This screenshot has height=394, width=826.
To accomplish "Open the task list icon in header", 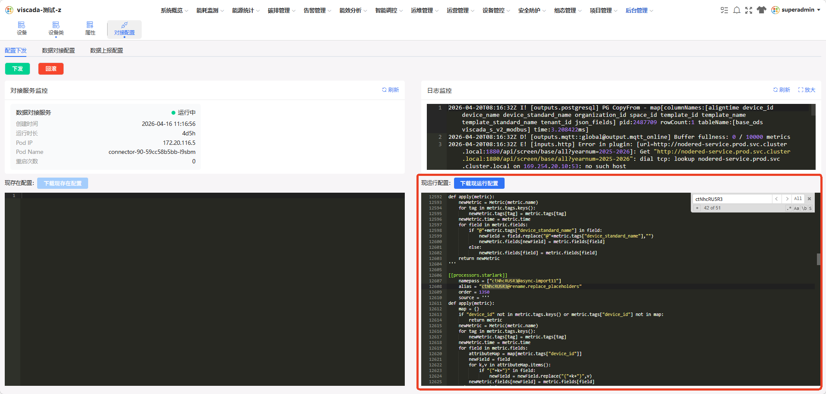I will point(724,10).
